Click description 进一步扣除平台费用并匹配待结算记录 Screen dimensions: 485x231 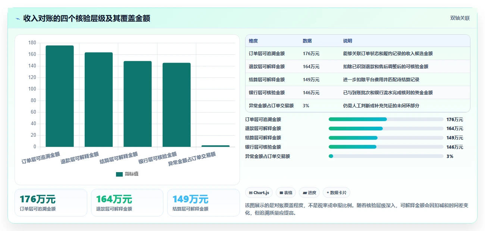coord(381,80)
